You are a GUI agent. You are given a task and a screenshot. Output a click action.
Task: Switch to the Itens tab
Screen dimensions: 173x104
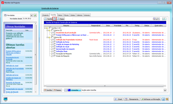click(60, 15)
